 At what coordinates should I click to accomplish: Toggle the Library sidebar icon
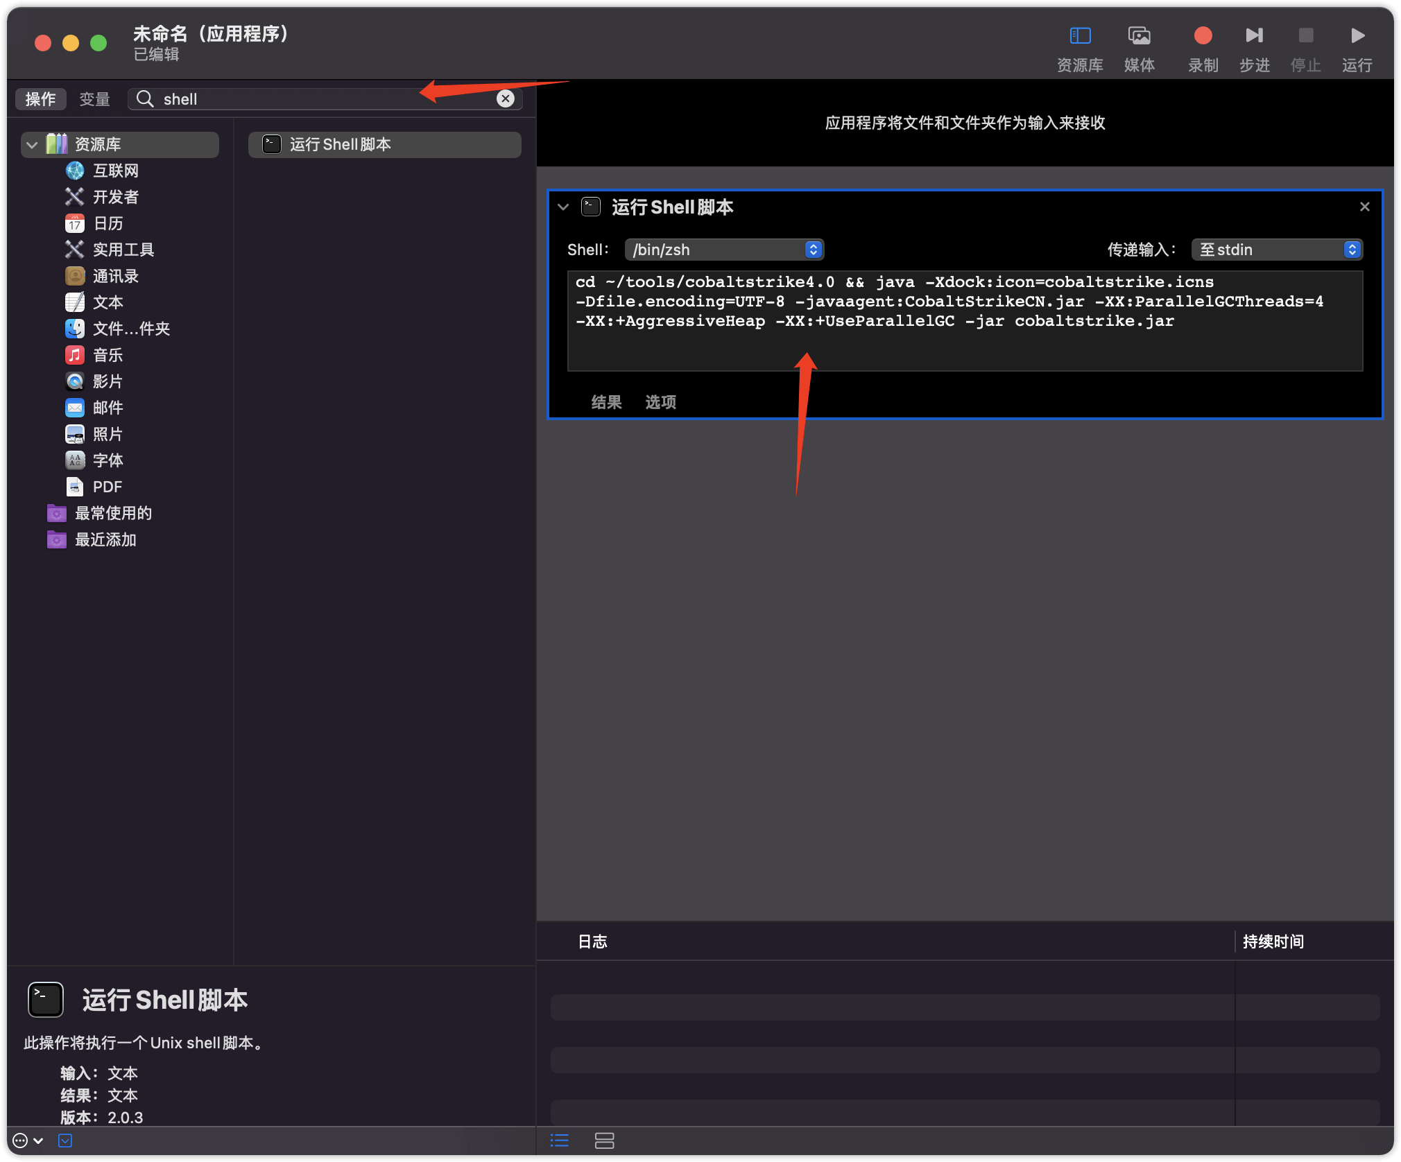1080,36
